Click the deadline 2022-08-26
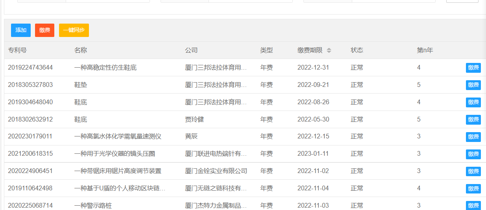 tap(313, 102)
